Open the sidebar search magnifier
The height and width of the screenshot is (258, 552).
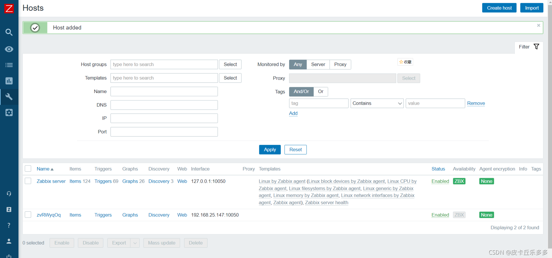tap(9, 32)
